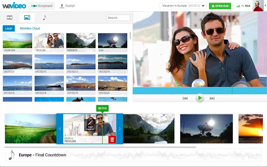Select the Local media tab
267x167 pixels.
tap(9, 28)
